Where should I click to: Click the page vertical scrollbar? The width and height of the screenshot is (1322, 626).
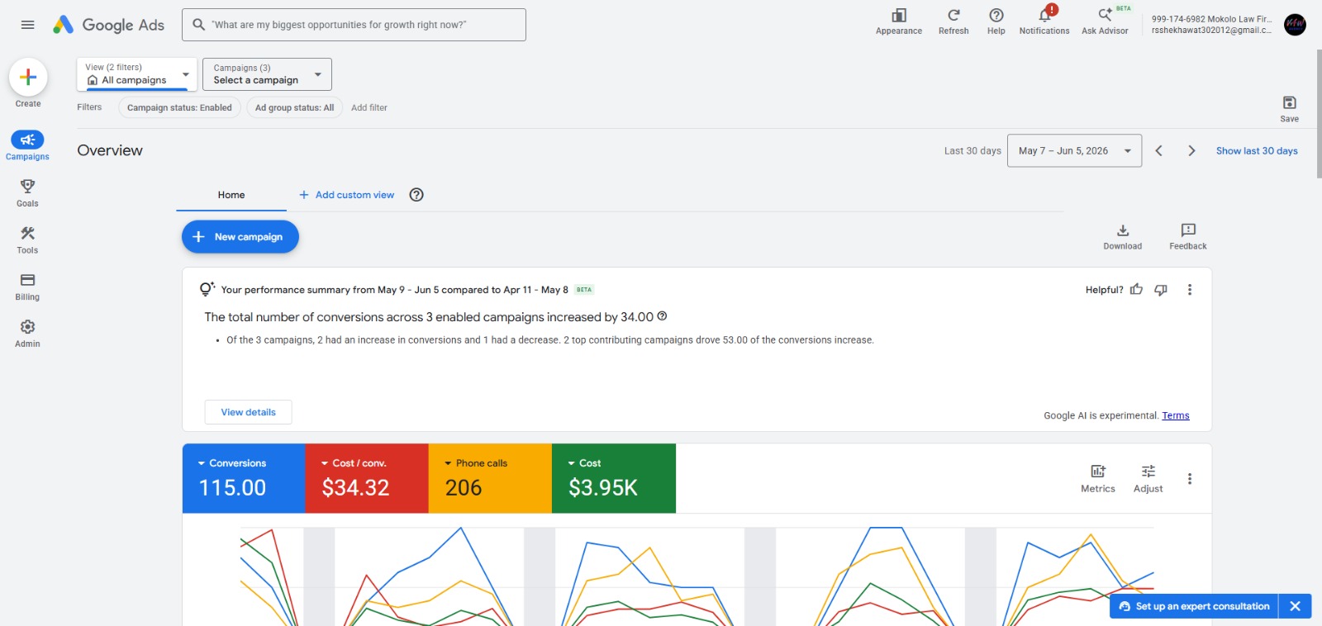pos(1319,113)
